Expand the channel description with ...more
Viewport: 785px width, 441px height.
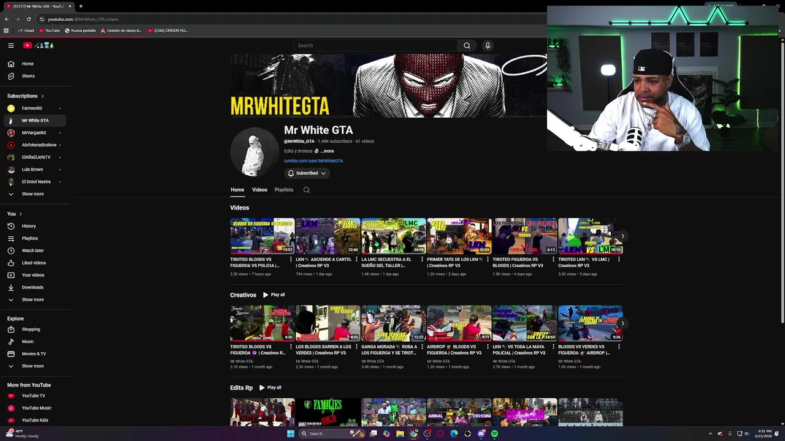click(x=327, y=151)
